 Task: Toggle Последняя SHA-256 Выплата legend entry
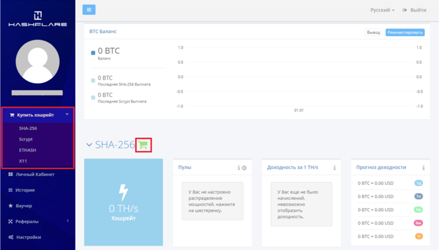coord(93,80)
